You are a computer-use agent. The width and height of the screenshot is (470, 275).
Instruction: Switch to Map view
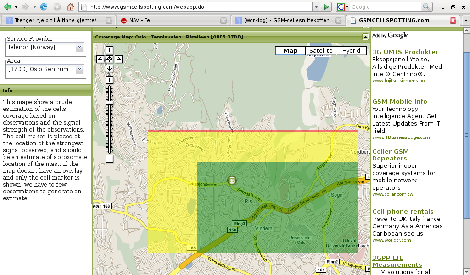click(x=291, y=50)
